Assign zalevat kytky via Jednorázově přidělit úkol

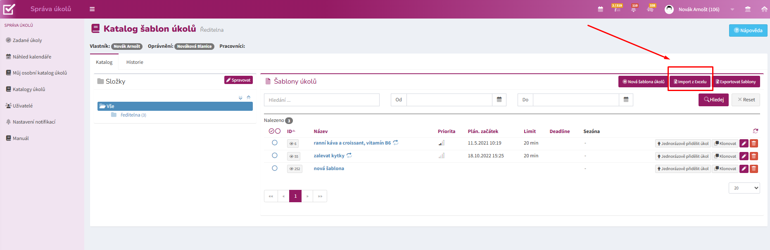[x=683, y=156]
